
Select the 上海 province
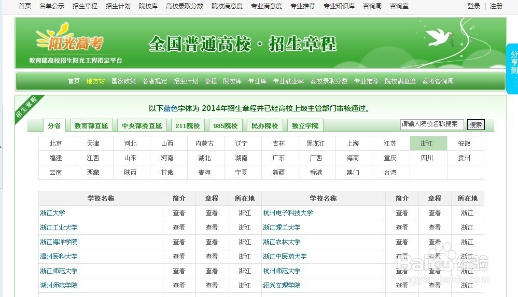tap(353, 144)
